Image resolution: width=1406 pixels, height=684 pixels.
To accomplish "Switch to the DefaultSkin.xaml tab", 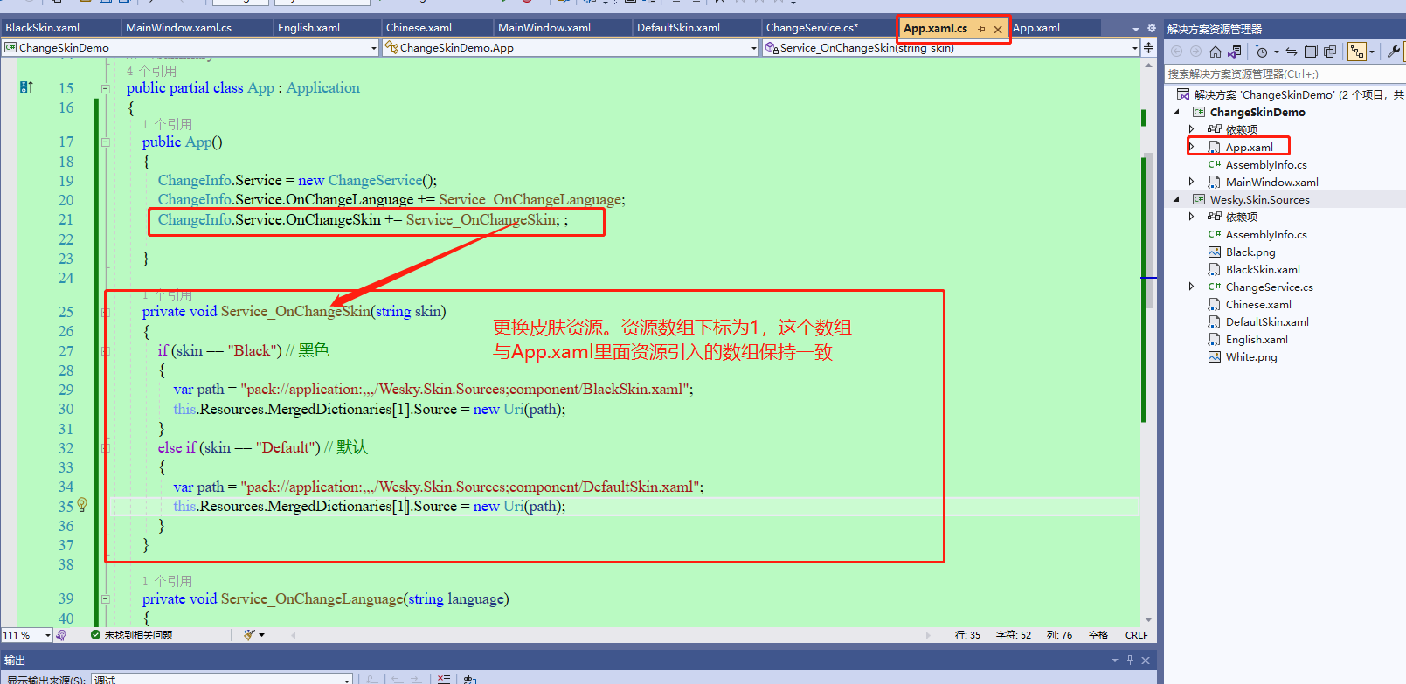I will coord(696,28).
